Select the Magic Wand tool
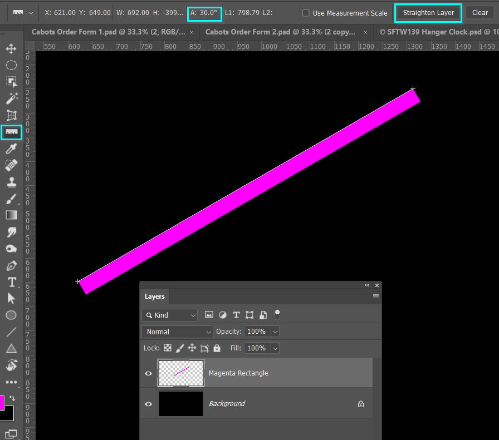499x440 pixels. click(x=11, y=98)
